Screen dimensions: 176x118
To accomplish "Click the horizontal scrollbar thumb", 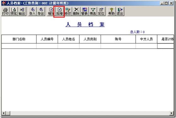I will pos(8,113).
